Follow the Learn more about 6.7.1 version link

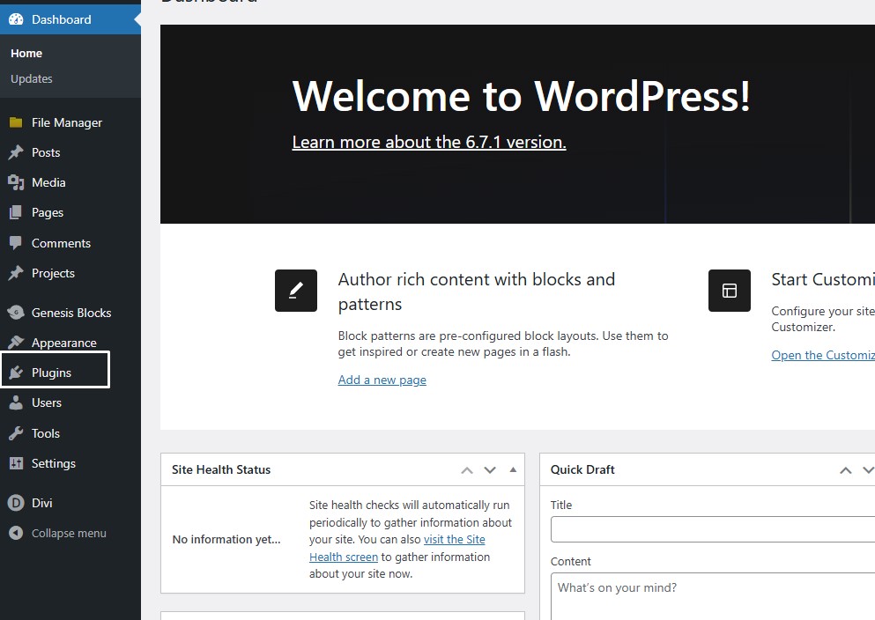(x=429, y=142)
